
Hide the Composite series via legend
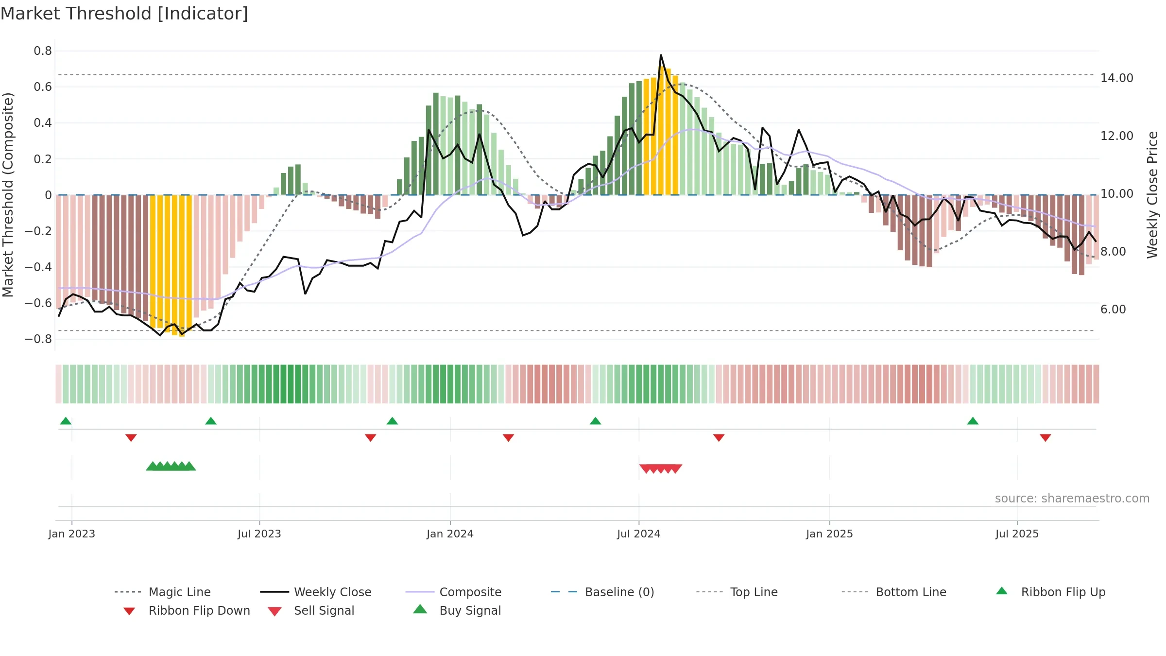coord(453,592)
